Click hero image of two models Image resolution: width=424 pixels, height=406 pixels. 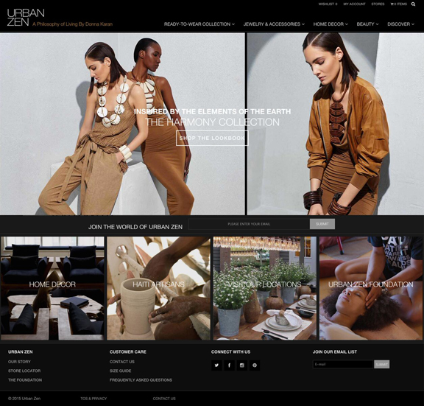point(122,124)
